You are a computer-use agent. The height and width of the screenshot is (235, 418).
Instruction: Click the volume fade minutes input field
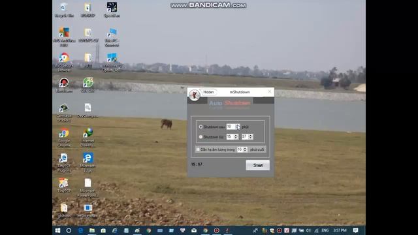tap(240, 149)
